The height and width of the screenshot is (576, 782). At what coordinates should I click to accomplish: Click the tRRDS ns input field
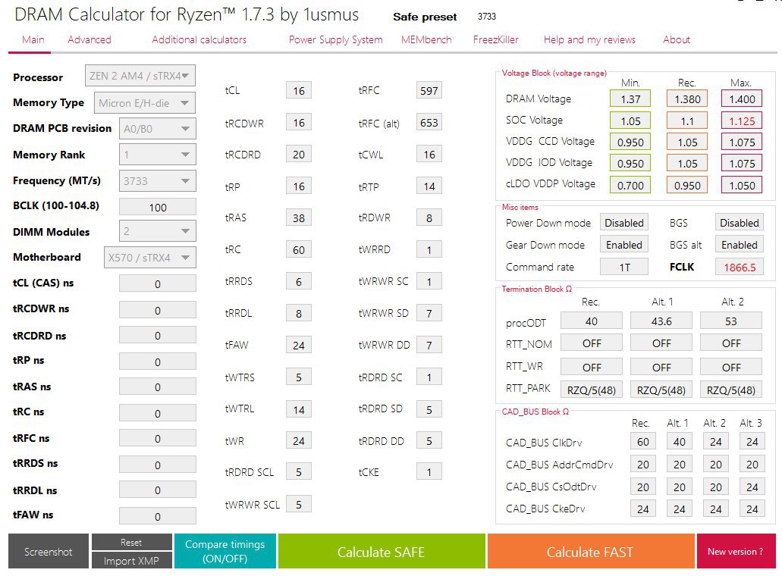pos(157,465)
